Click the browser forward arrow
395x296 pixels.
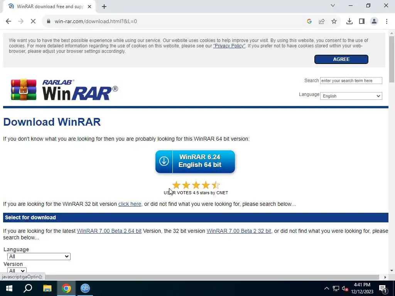tap(21, 22)
